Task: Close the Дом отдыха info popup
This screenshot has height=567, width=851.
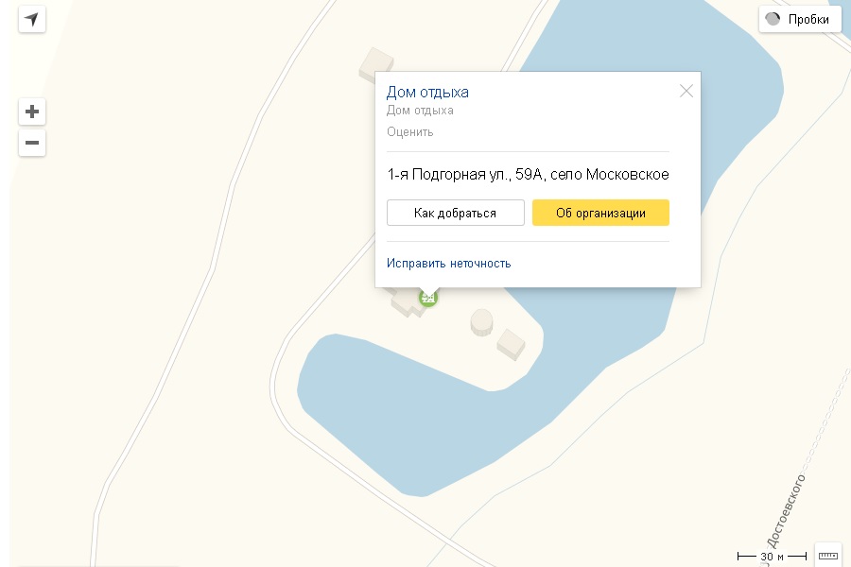Action: pos(686,91)
